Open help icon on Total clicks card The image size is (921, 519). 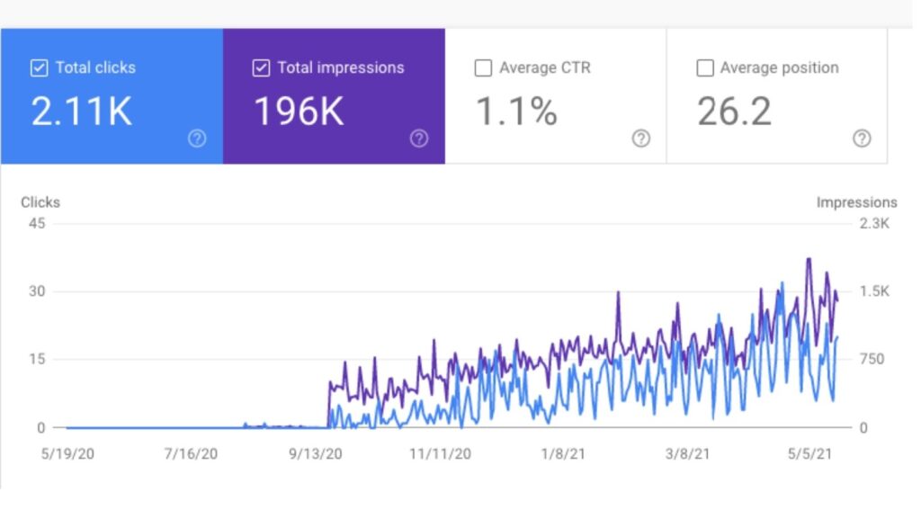197,139
